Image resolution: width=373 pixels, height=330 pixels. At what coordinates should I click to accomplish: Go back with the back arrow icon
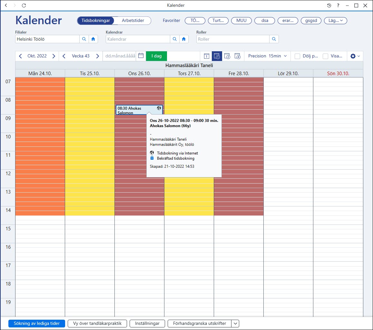[6, 5]
